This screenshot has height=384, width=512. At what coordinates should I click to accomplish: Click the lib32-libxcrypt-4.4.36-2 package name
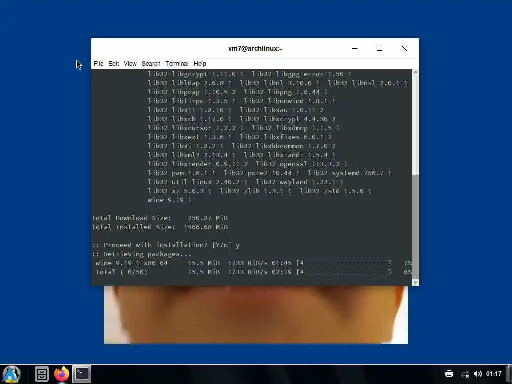click(287, 119)
